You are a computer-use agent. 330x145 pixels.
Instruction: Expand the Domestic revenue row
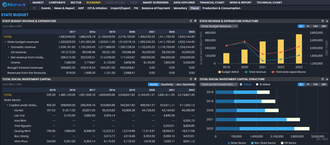(9, 47)
